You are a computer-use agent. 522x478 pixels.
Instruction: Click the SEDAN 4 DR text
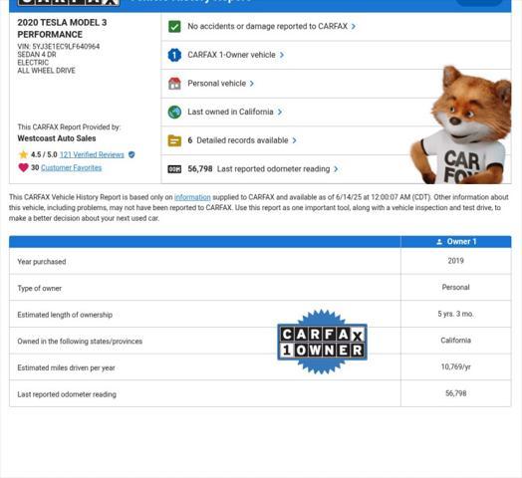point(37,54)
